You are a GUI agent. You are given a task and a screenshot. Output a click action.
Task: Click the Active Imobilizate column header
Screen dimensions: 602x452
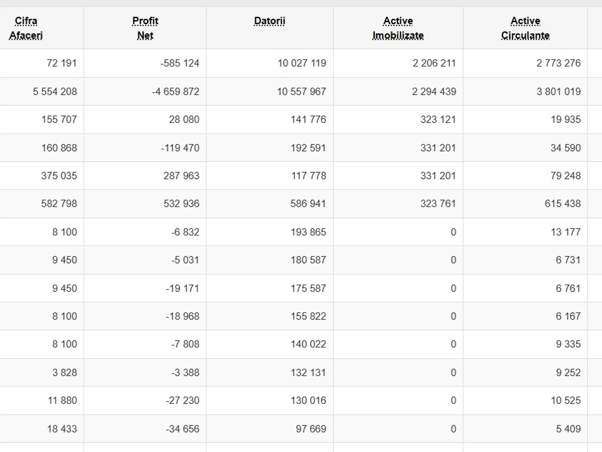point(398,28)
